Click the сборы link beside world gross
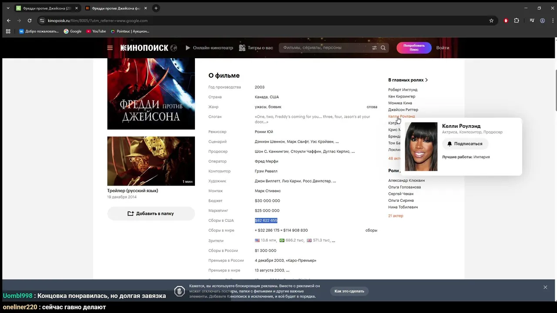The image size is (557, 313). click(371, 230)
